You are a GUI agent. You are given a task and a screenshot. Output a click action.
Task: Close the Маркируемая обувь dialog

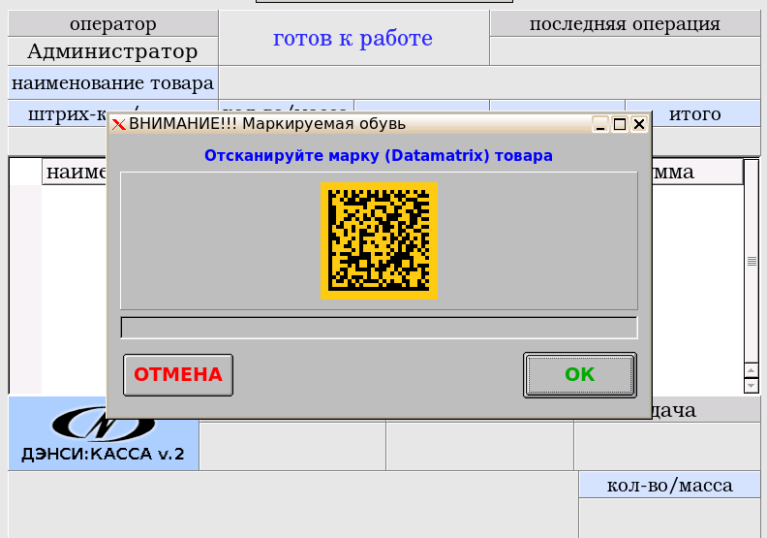(x=639, y=124)
